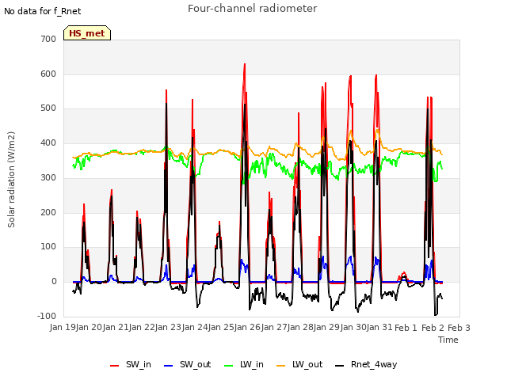Click the 0 y-axis tick label
The image size is (507, 380).
click(x=54, y=282)
